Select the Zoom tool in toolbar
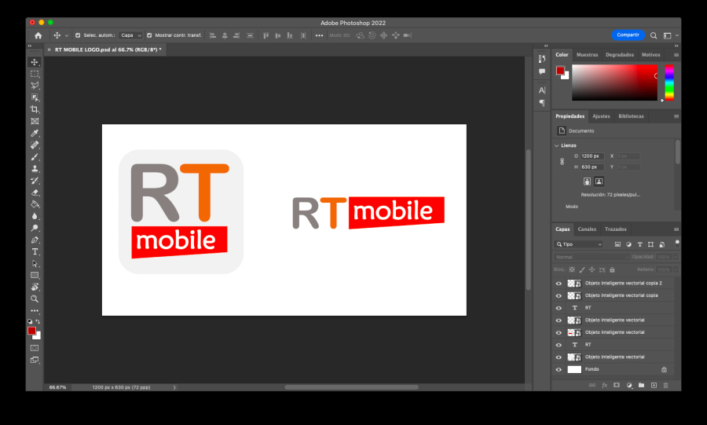The width and height of the screenshot is (707, 425). 35,299
